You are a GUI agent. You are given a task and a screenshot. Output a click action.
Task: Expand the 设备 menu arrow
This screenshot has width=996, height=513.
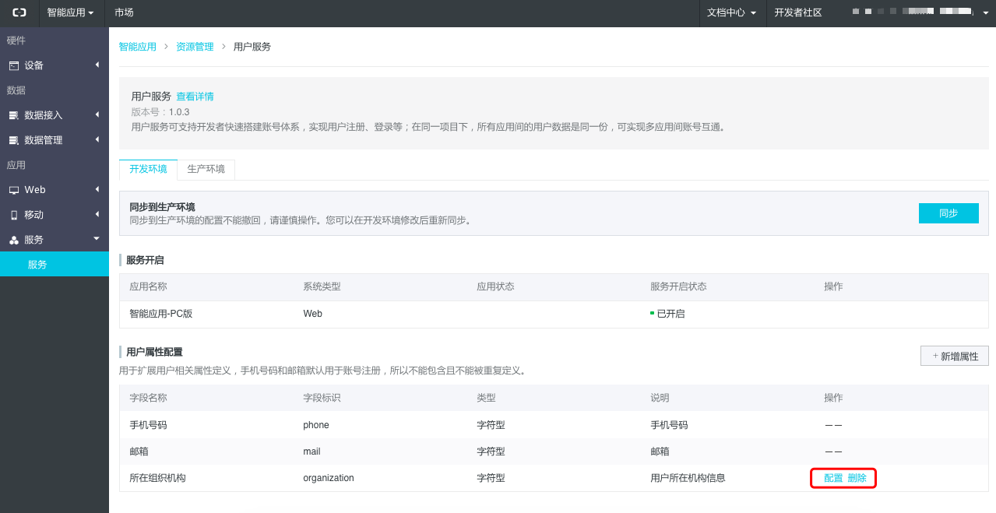pos(97,65)
